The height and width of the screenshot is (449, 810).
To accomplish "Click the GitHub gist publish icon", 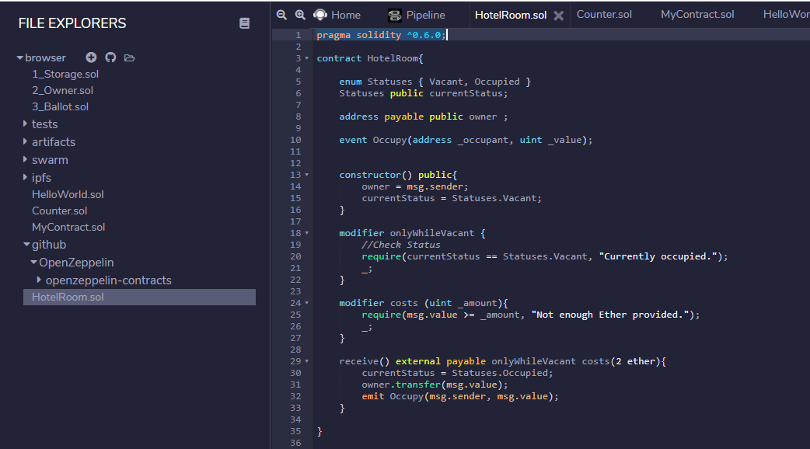I will point(110,57).
